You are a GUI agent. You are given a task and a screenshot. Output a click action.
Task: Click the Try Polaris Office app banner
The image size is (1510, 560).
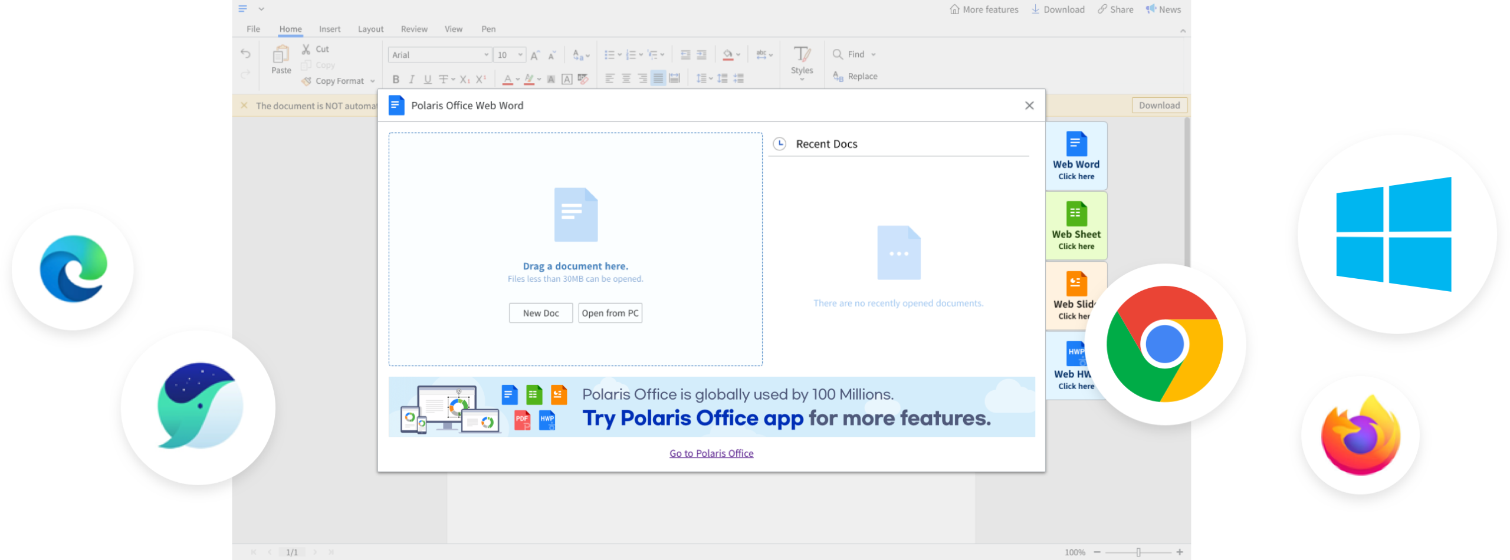[711, 407]
